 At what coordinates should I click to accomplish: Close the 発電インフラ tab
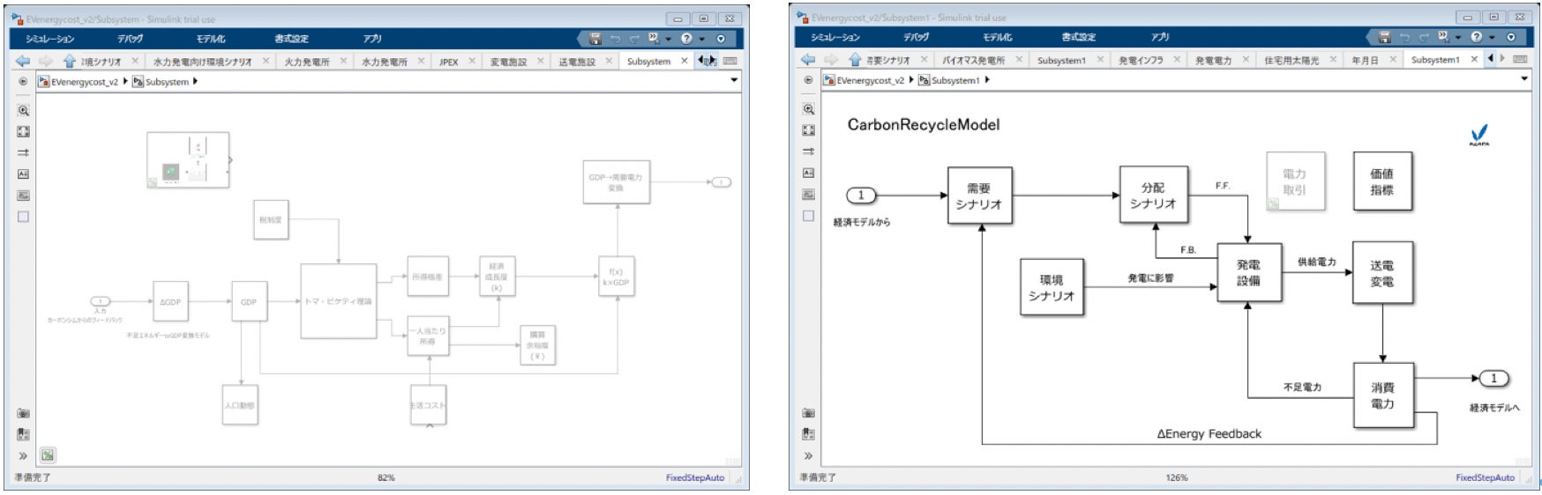click(1177, 59)
